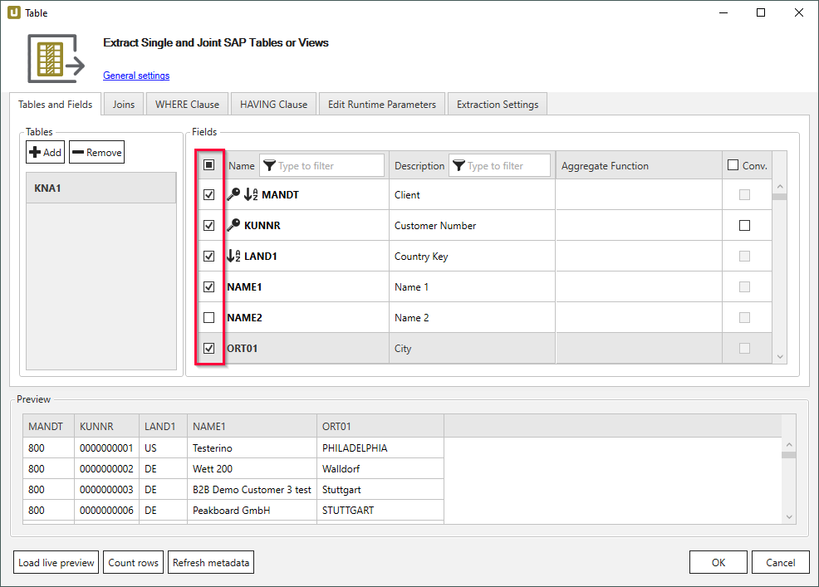The height and width of the screenshot is (587, 819).
Task: Click Aggregate Function cell for NAME1
Action: 639,286
